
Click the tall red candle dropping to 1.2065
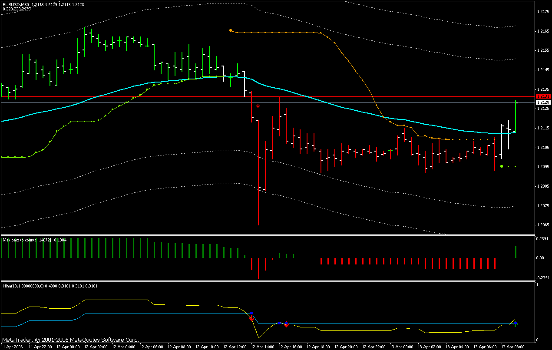[x=258, y=172]
